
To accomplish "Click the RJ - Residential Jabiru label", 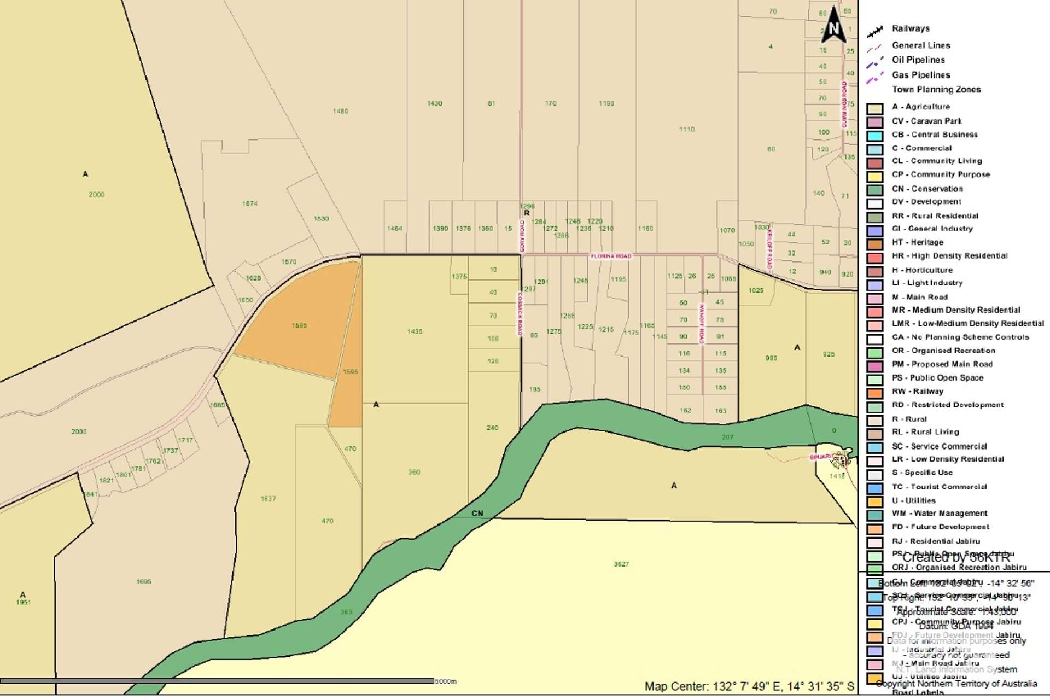I will pos(936,541).
